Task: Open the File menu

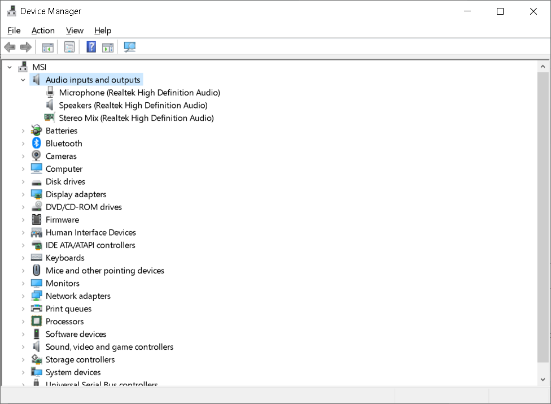Action: [14, 31]
